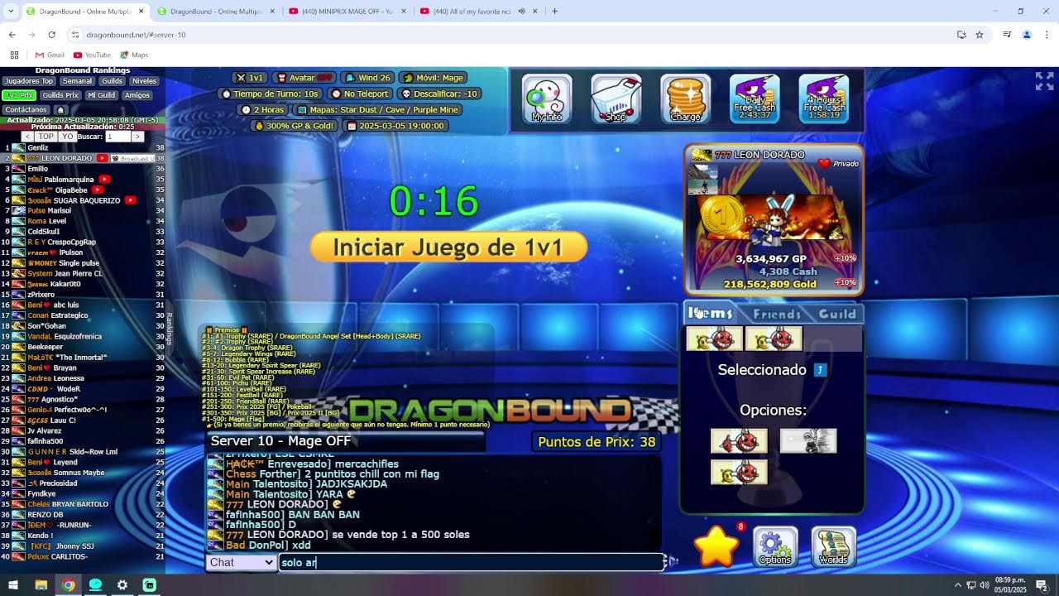The image size is (1059, 596).
Task: Select the second selected item slot
Action: 774,339
